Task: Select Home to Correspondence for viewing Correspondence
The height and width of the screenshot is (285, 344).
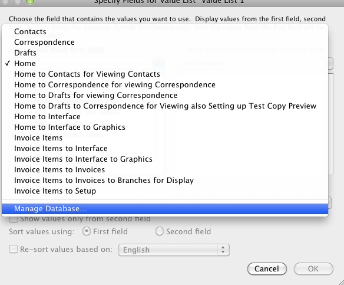Action: 165,84
